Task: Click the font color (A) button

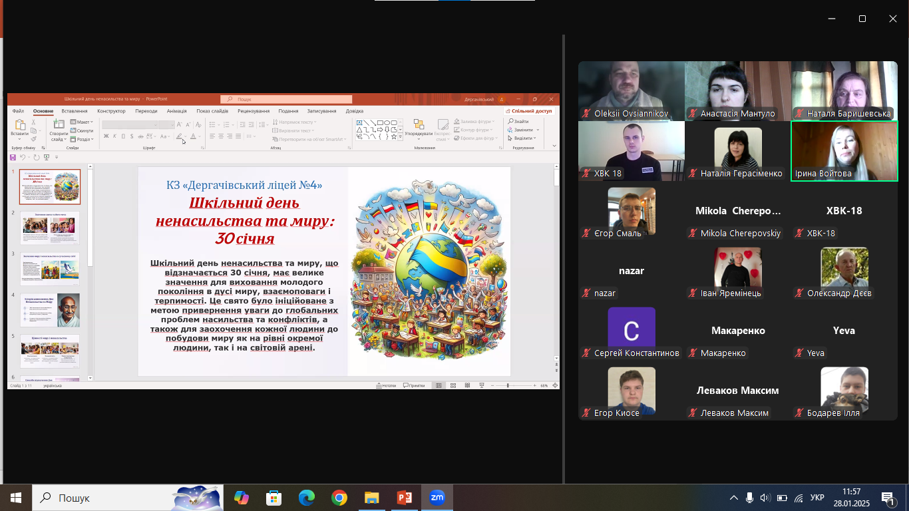Action: pos(193,136)
